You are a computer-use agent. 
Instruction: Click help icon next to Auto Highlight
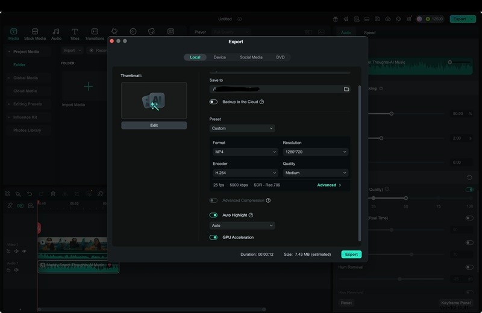point(251,215)
